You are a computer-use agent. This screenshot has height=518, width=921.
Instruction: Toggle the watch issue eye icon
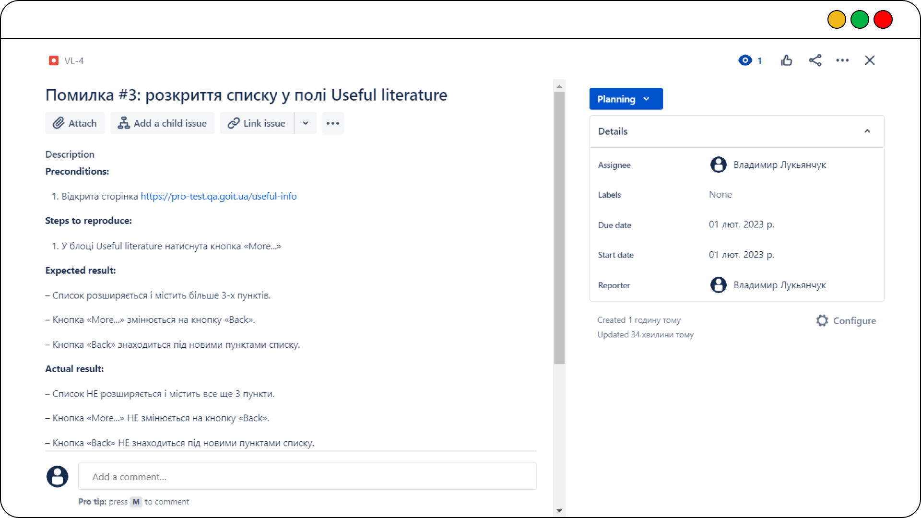click(745, 60)
